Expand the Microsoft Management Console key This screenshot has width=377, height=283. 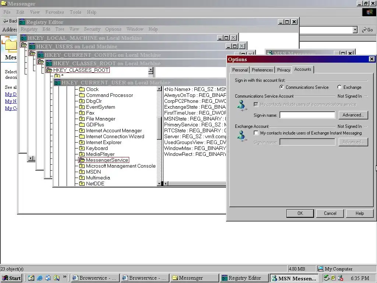[x=82, y=166]
